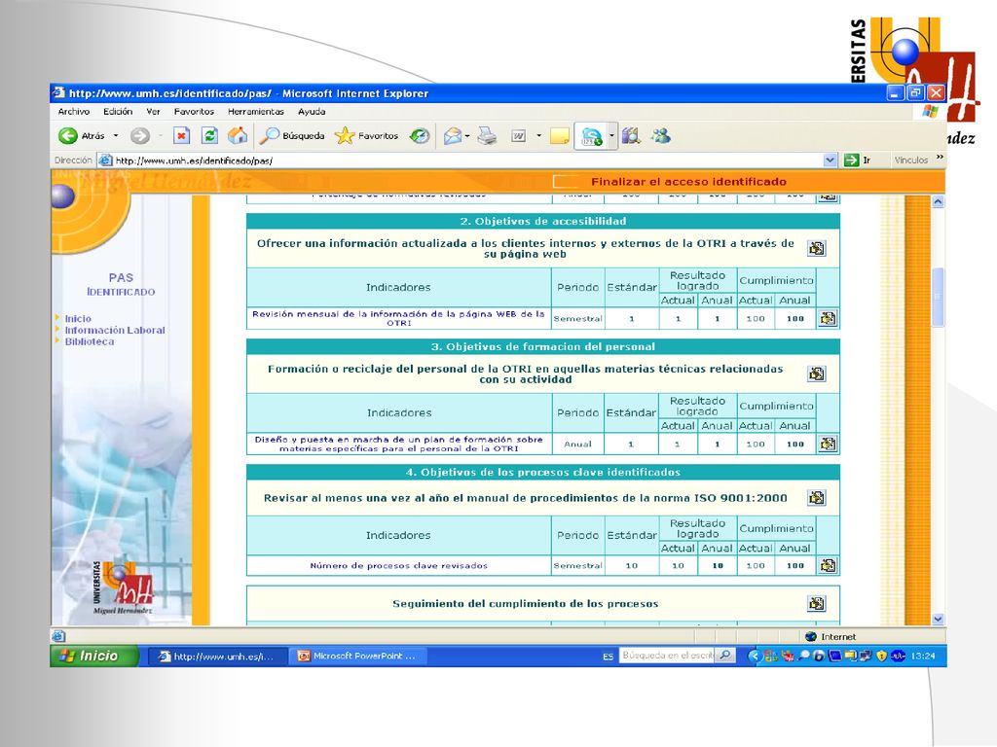Open icon in Diseño y puesta en marcha row

click(x=828, y=444)
